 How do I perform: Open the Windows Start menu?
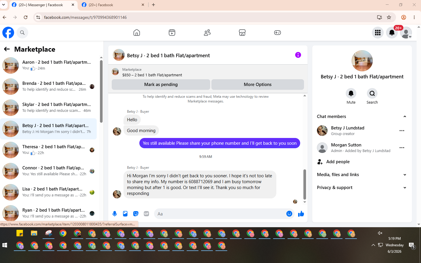5,245
